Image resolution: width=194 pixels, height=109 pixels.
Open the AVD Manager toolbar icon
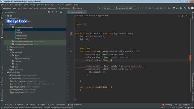point(181,8)
